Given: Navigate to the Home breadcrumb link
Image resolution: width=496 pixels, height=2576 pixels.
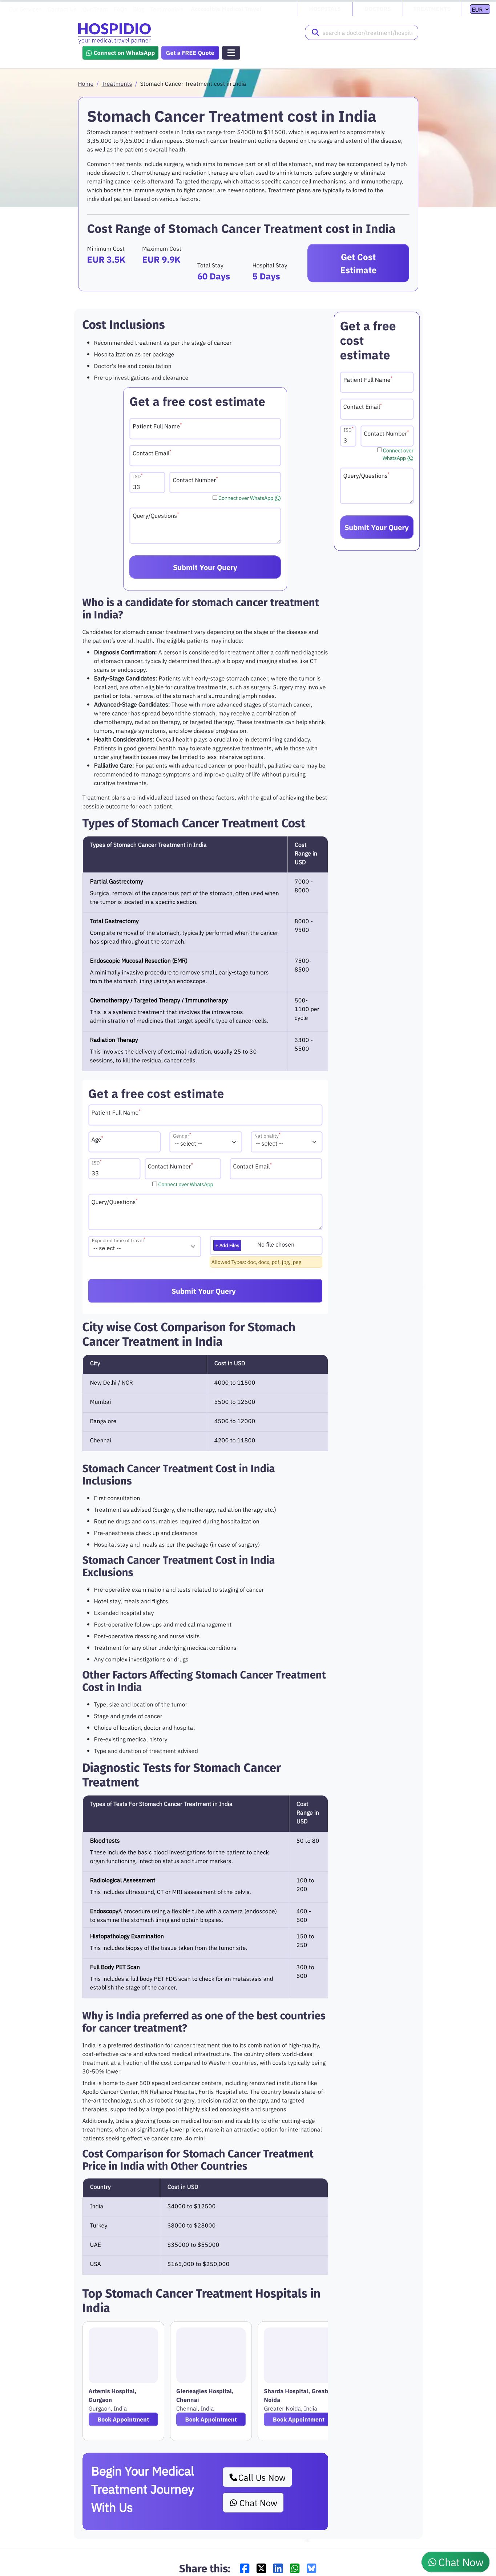Looking at the screenshot, I should [86, 84].
